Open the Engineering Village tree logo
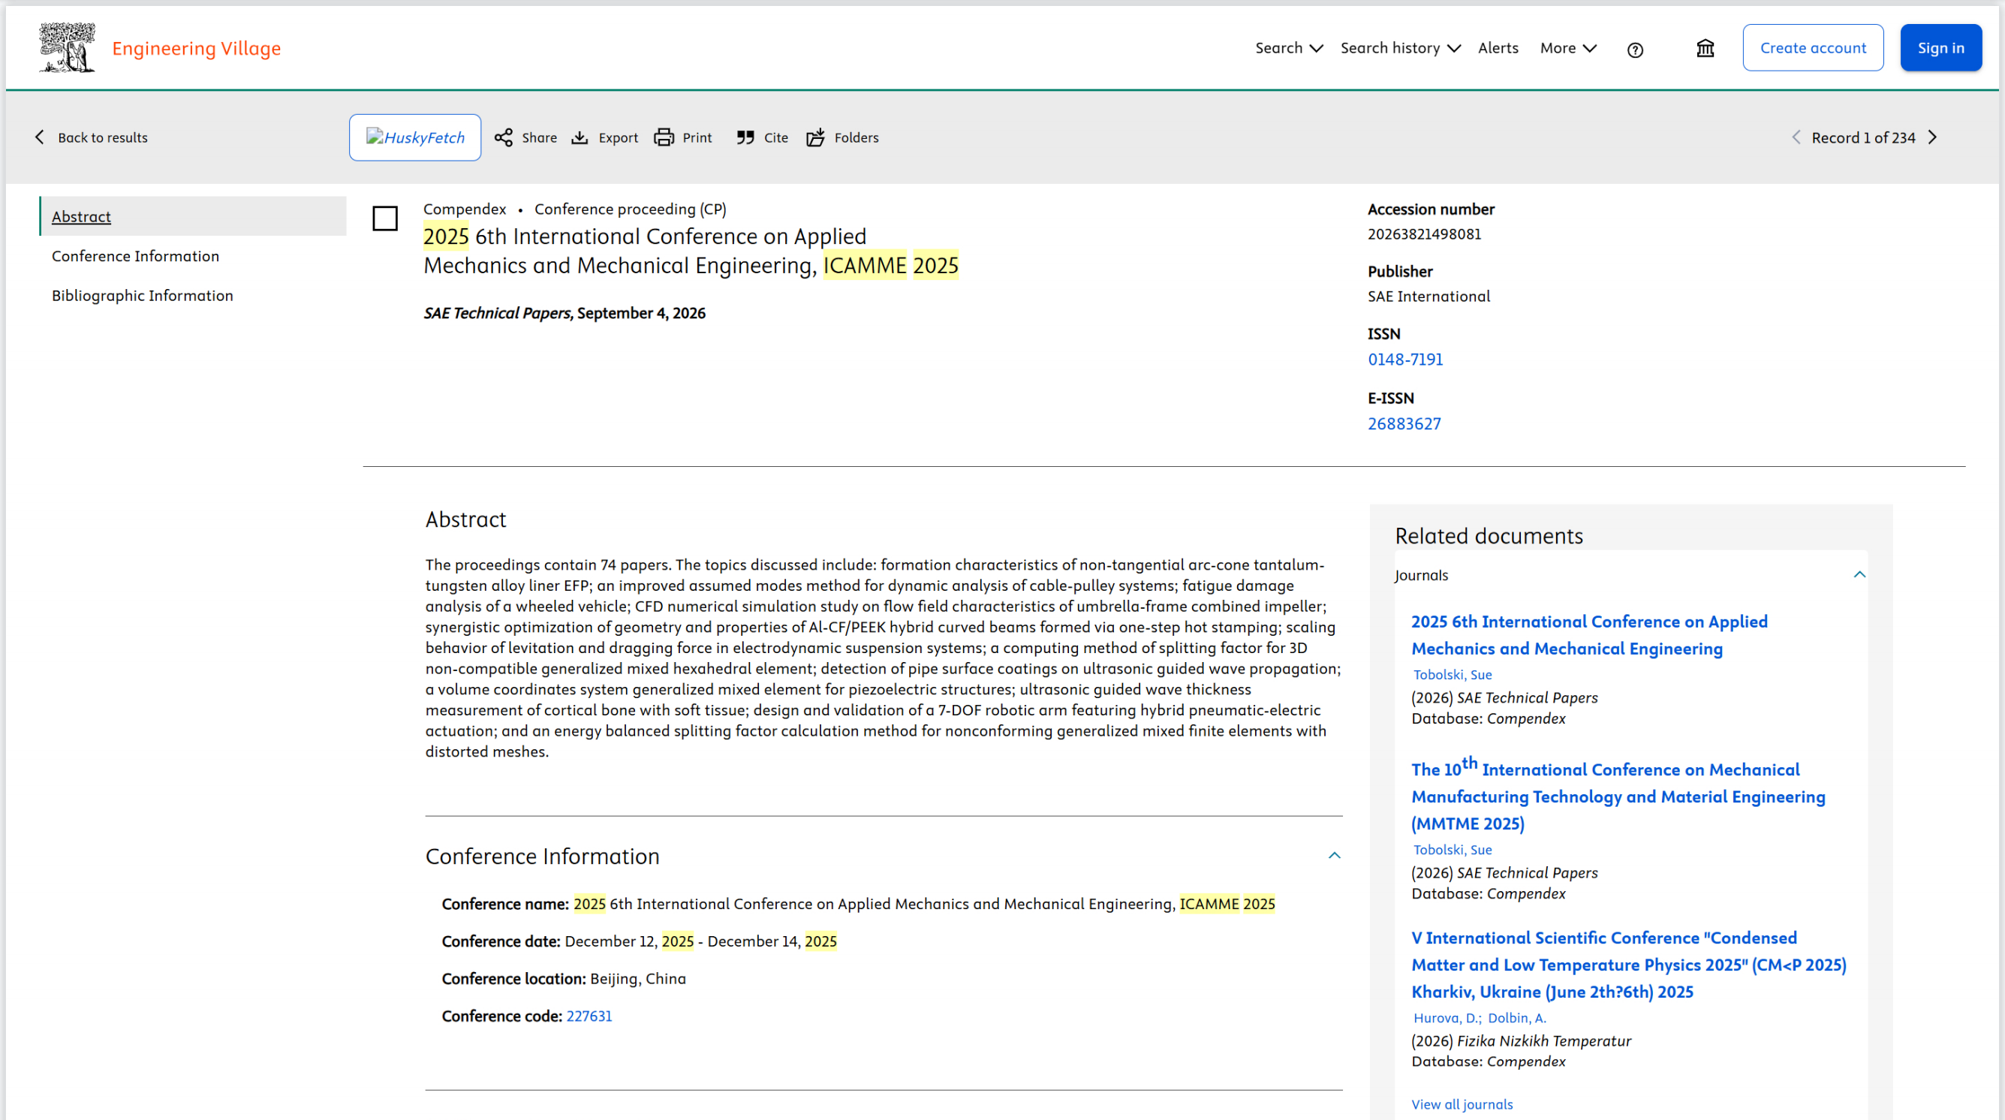Viewport: 2005px width, 1120px height. 67,47
